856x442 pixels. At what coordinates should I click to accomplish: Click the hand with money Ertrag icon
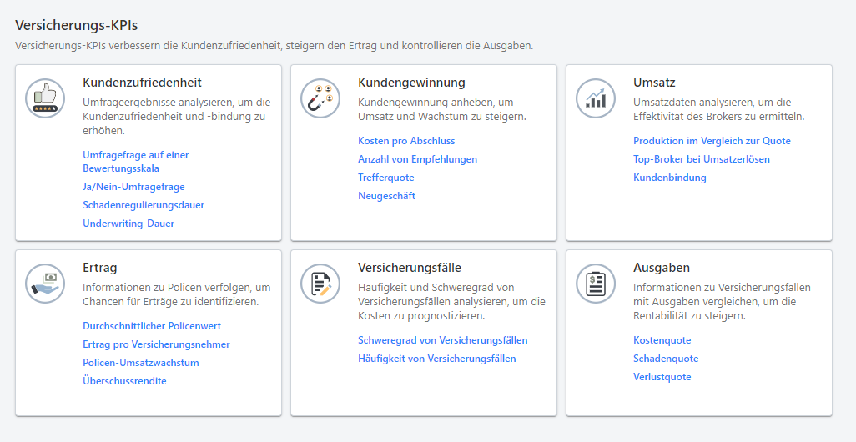(x=45, y=284)
